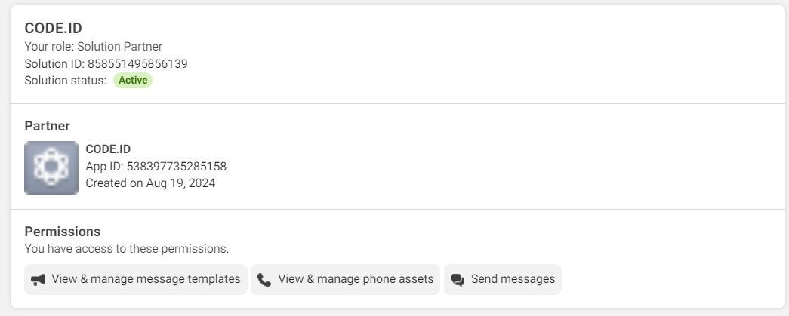Click the CODE.ID partner app logo
The height and width of the screenshot is (316, 789).
click(51, 168)
